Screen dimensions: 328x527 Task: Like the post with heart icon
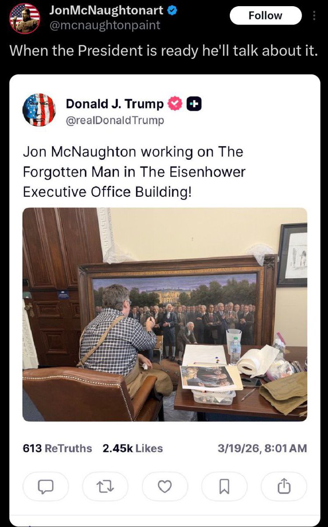pos(165,486)
